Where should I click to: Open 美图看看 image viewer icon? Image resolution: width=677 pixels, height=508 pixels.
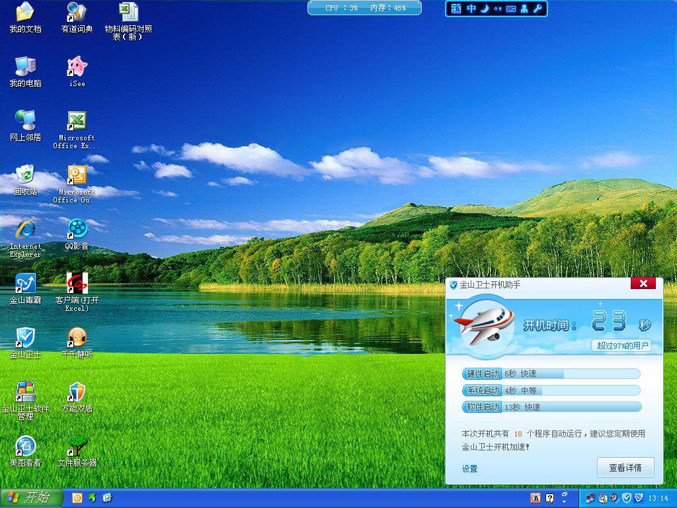pyautogui.click(x=25, y=446)
